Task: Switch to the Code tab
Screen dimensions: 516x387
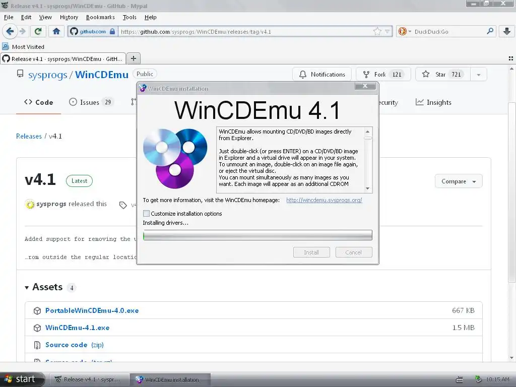Action: tap(38, 102)
